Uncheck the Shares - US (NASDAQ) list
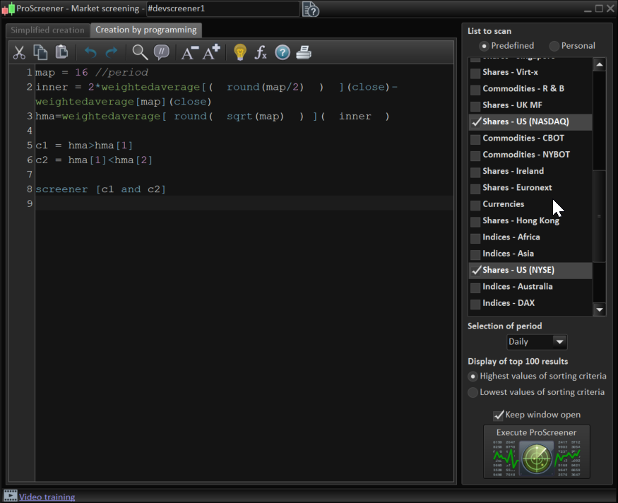618x503 pixels. click(x=476, y=122)
